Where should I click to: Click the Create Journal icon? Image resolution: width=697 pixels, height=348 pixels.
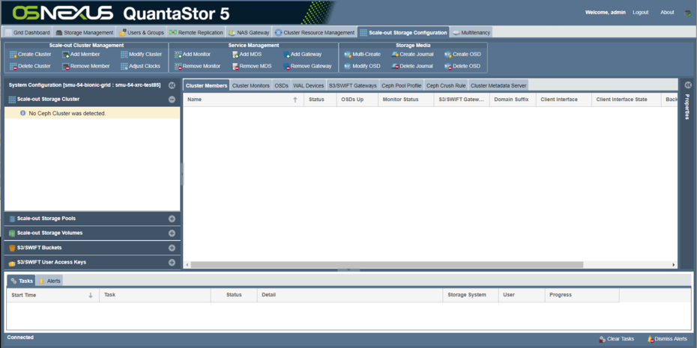coord(395,55)
